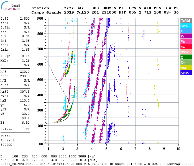This screenshot has height=166, width=194.
Task: Click the h`F value 230.0
Action: (x=25, y=72)
